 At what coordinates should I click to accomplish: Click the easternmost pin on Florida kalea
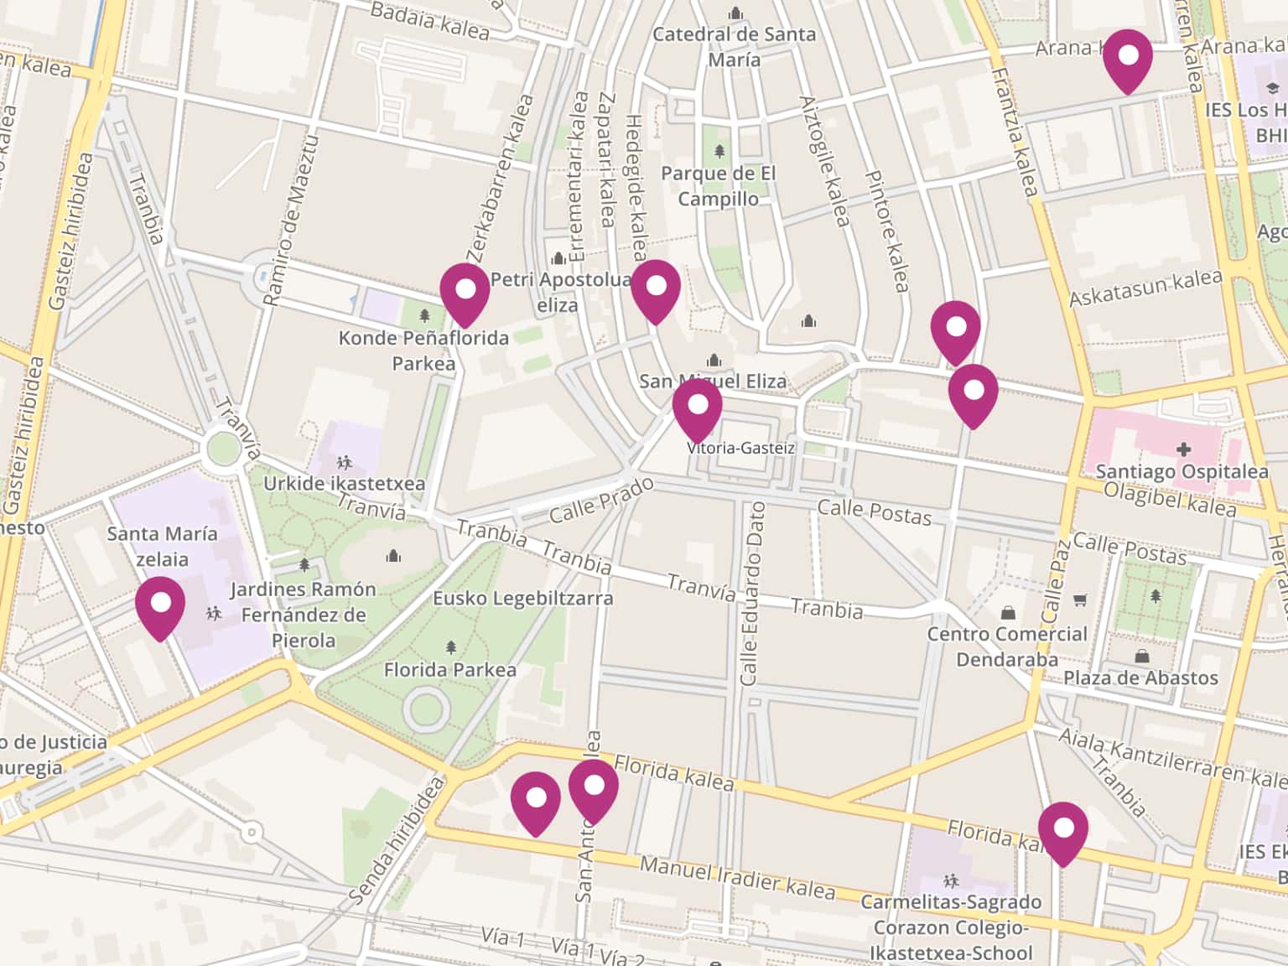[x=1062, y=831]
